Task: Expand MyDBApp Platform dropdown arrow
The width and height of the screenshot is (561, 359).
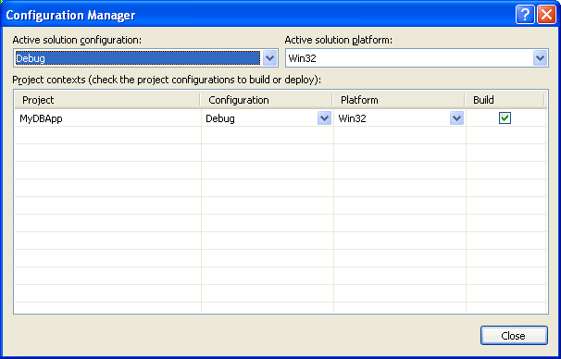Action: point(456,118)
